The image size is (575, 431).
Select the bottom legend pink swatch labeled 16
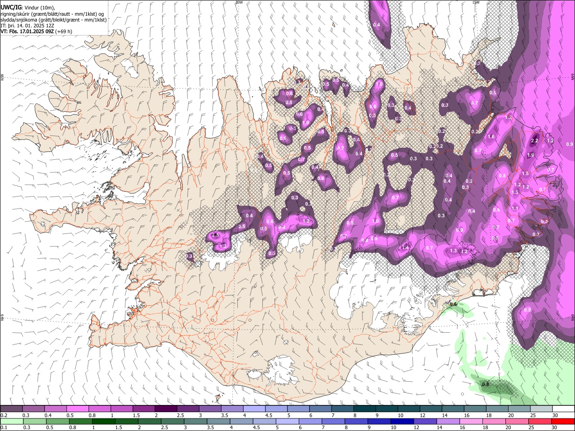(x=471, y=421)
